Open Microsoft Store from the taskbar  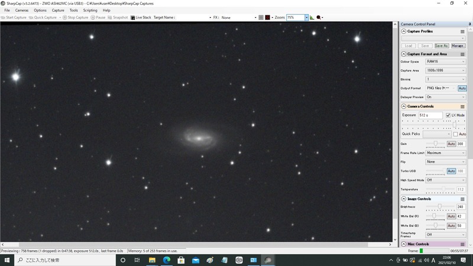(181, 260)
